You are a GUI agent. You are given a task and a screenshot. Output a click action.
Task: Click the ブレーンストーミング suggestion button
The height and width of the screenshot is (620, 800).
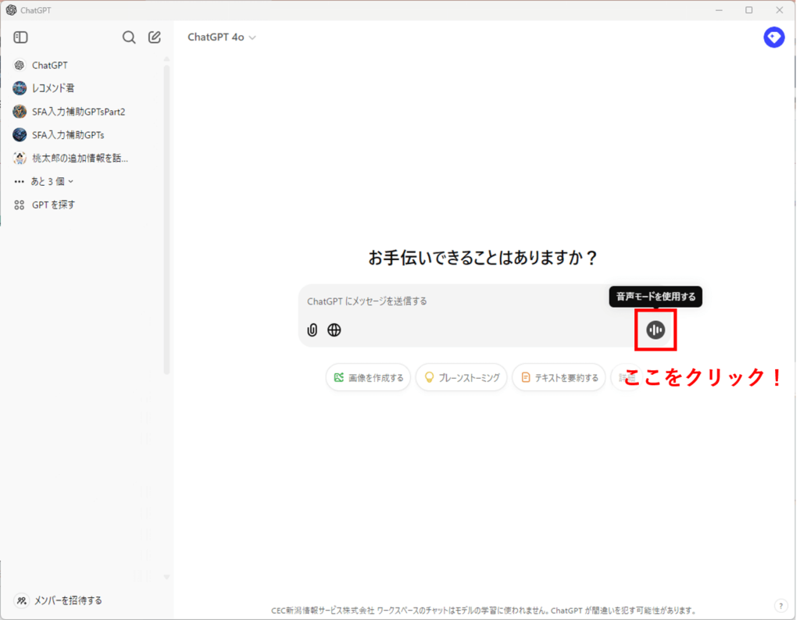[461, 378]
